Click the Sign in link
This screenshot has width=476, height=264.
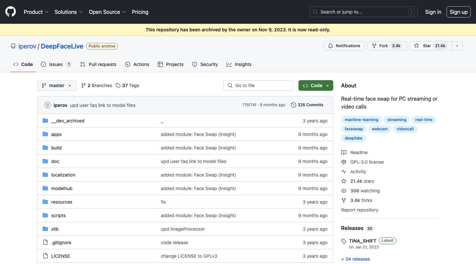tap(433, 12)
